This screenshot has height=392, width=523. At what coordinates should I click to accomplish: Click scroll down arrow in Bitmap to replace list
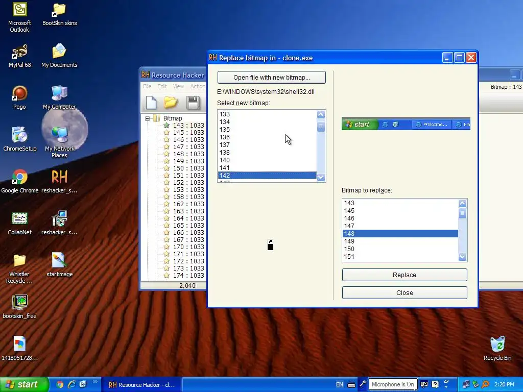462,257
